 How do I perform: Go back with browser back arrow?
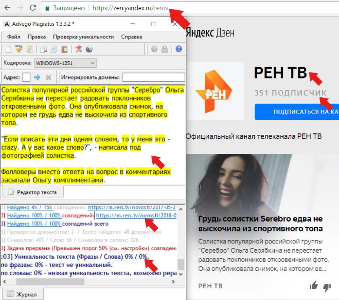click(8, 8)
